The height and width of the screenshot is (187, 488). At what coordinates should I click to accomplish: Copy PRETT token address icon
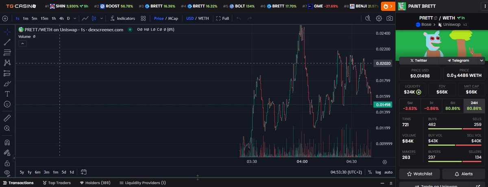435,18
